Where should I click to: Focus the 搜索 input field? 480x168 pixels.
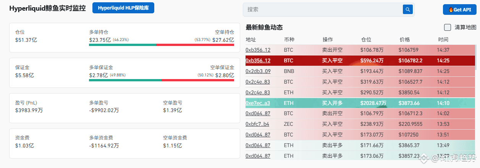click(323, 10)
